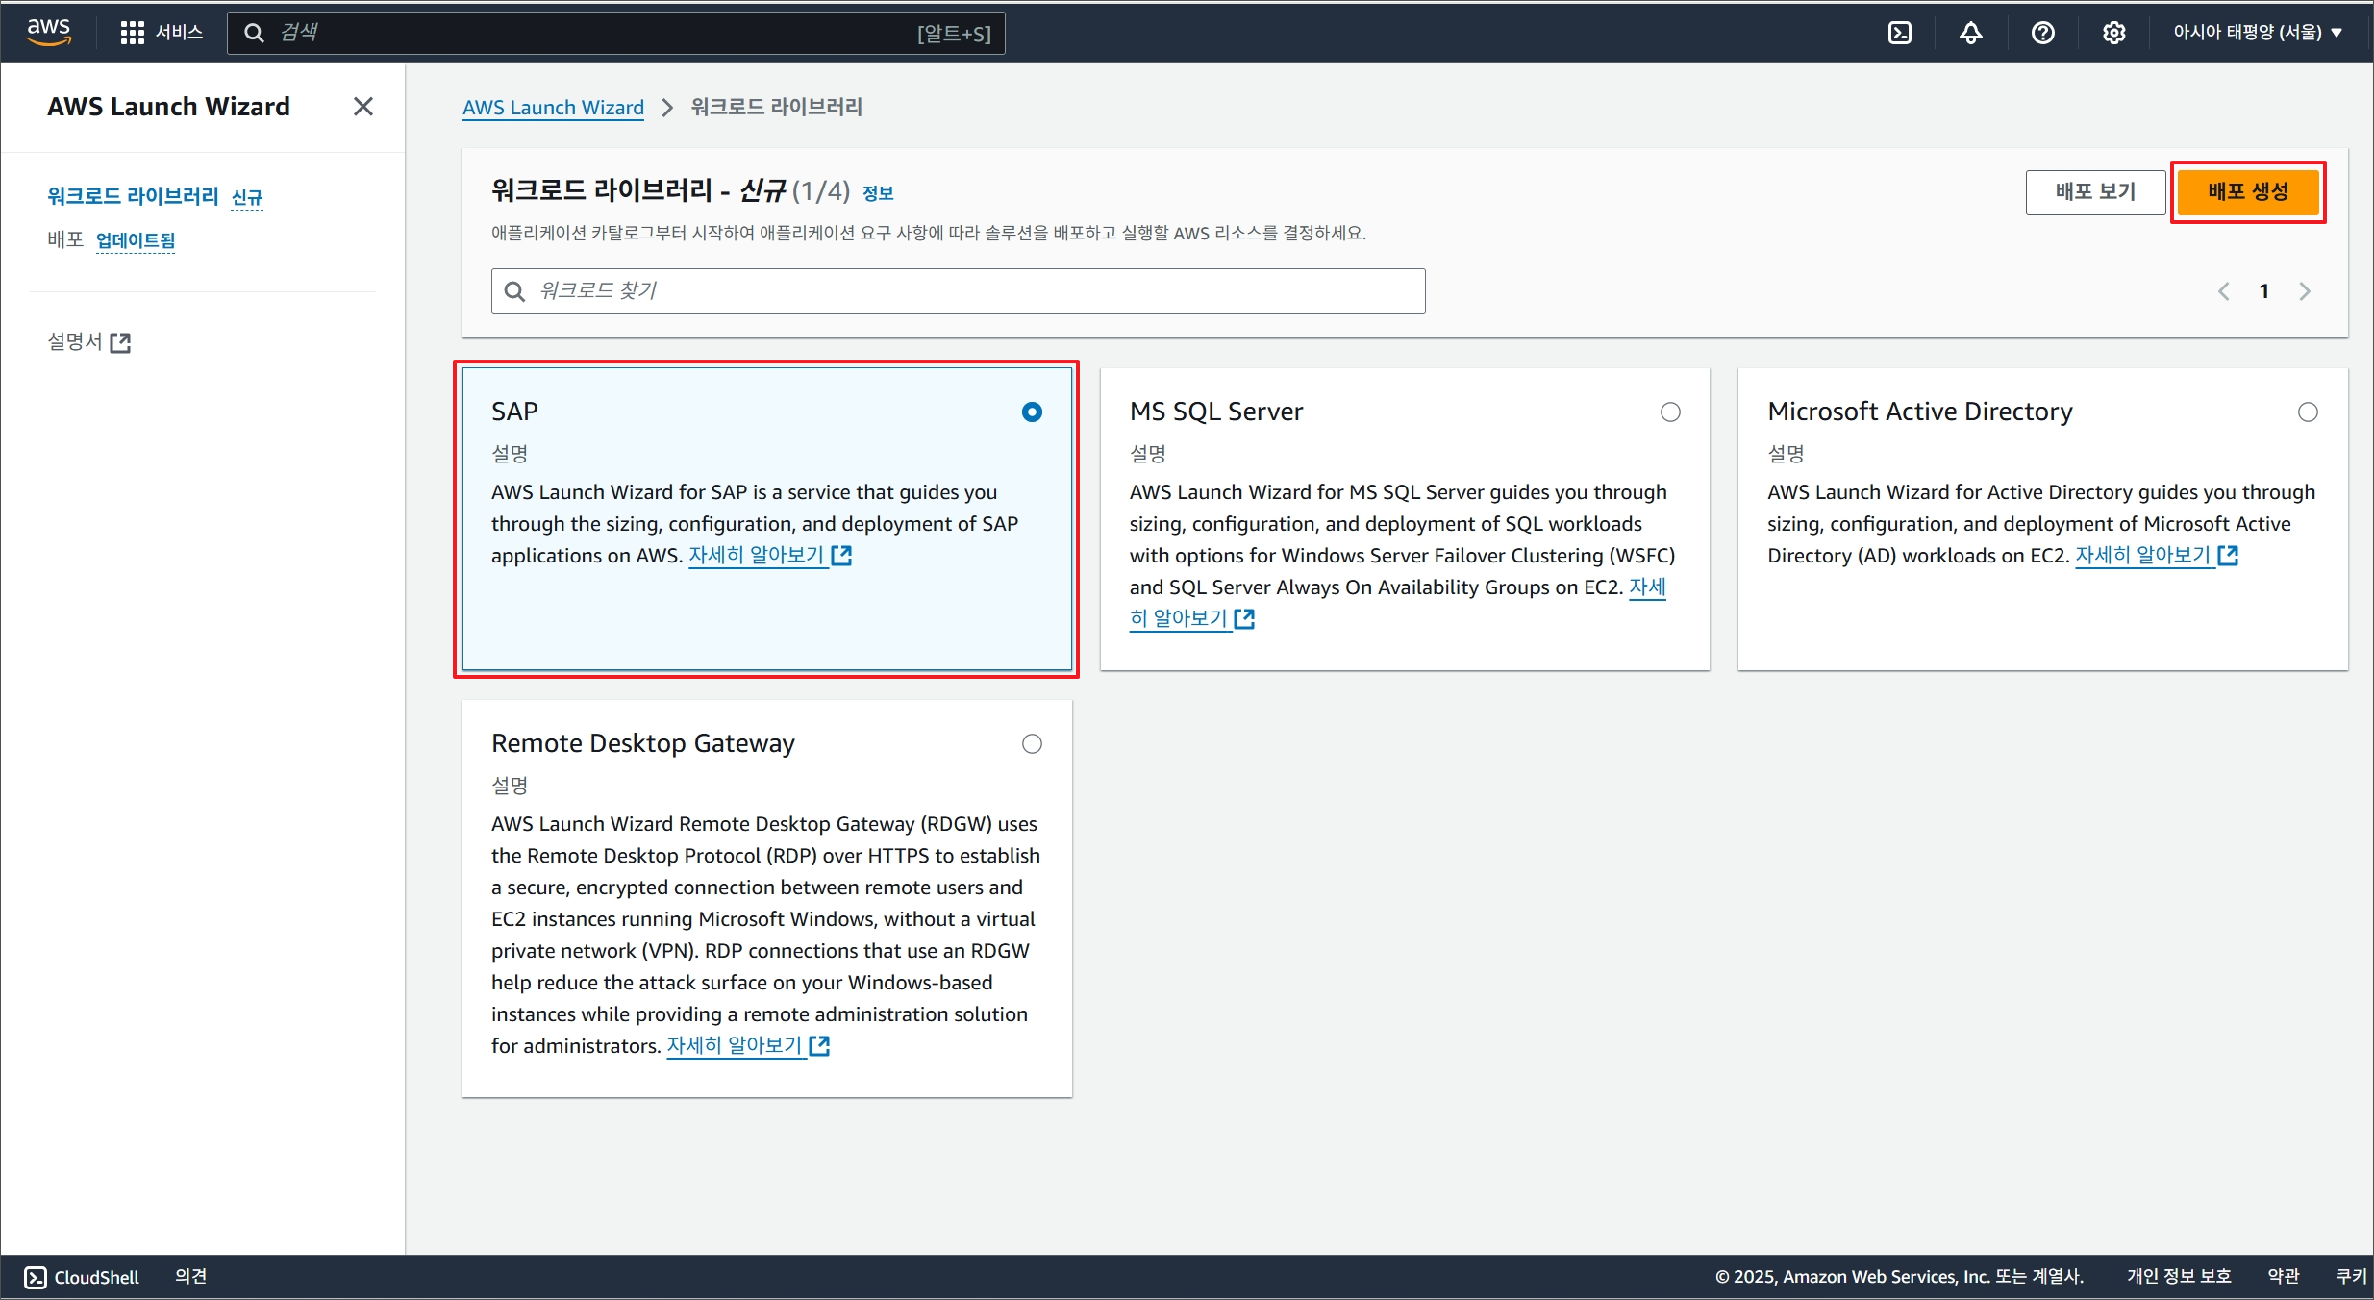The image size is (2374, 1300).
Task: Open the 설명서 documentation link
Action: [x=89, y=341]
